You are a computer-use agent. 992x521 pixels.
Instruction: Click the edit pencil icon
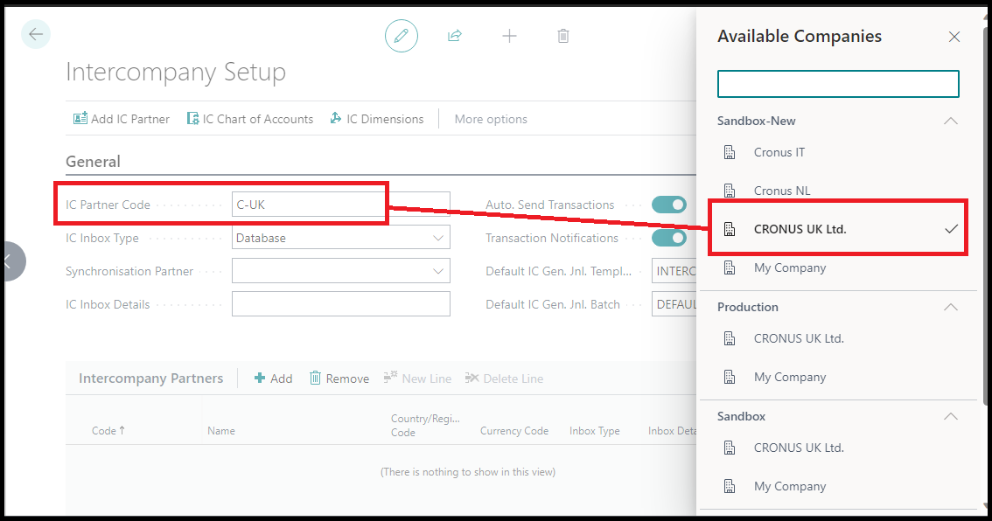(x=402, y=36)
